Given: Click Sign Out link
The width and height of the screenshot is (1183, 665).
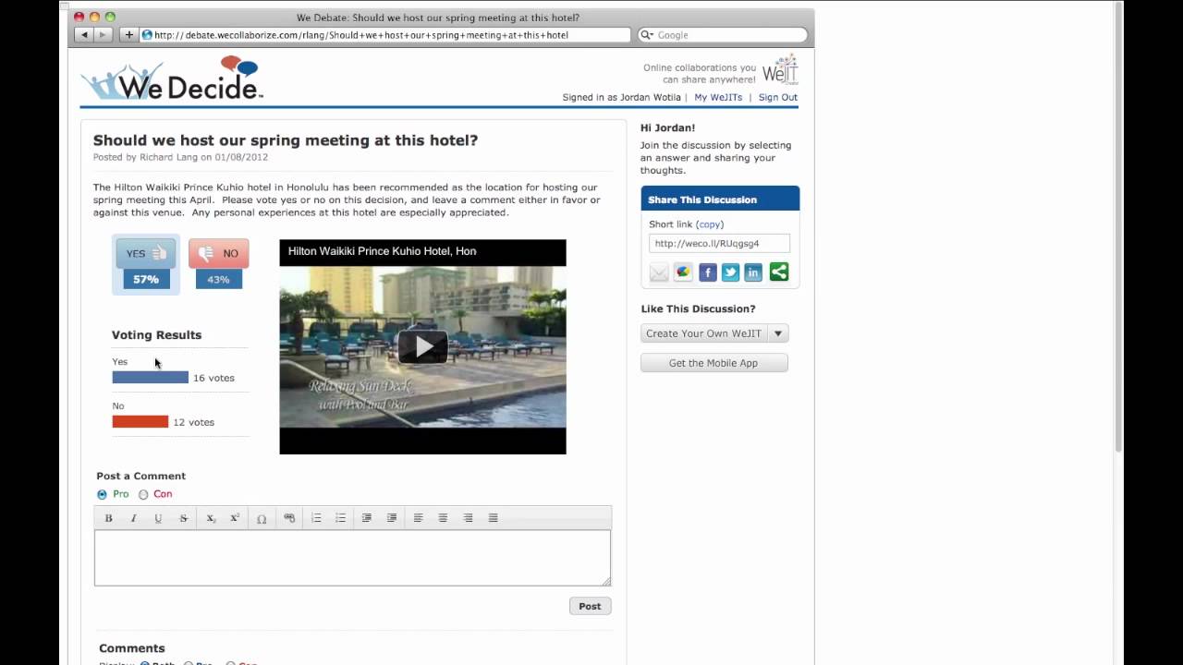Looking at the screenshot, I should (x=778, y=97).
